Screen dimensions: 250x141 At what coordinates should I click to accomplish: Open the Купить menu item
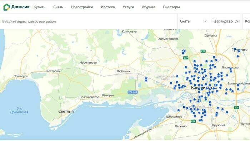(x=39, y=7)
